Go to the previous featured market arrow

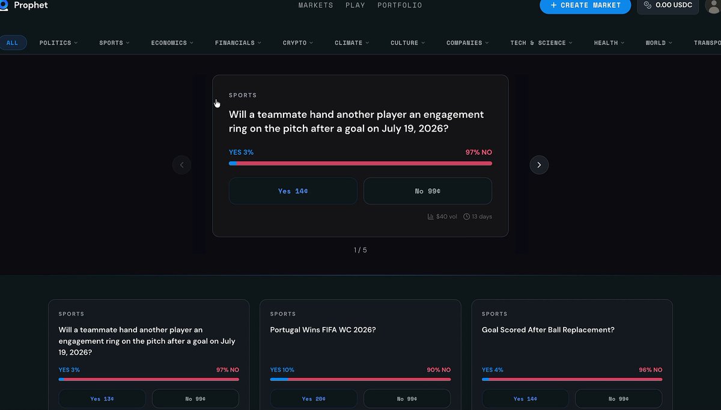pyautogui.click(x=182, y=165)
